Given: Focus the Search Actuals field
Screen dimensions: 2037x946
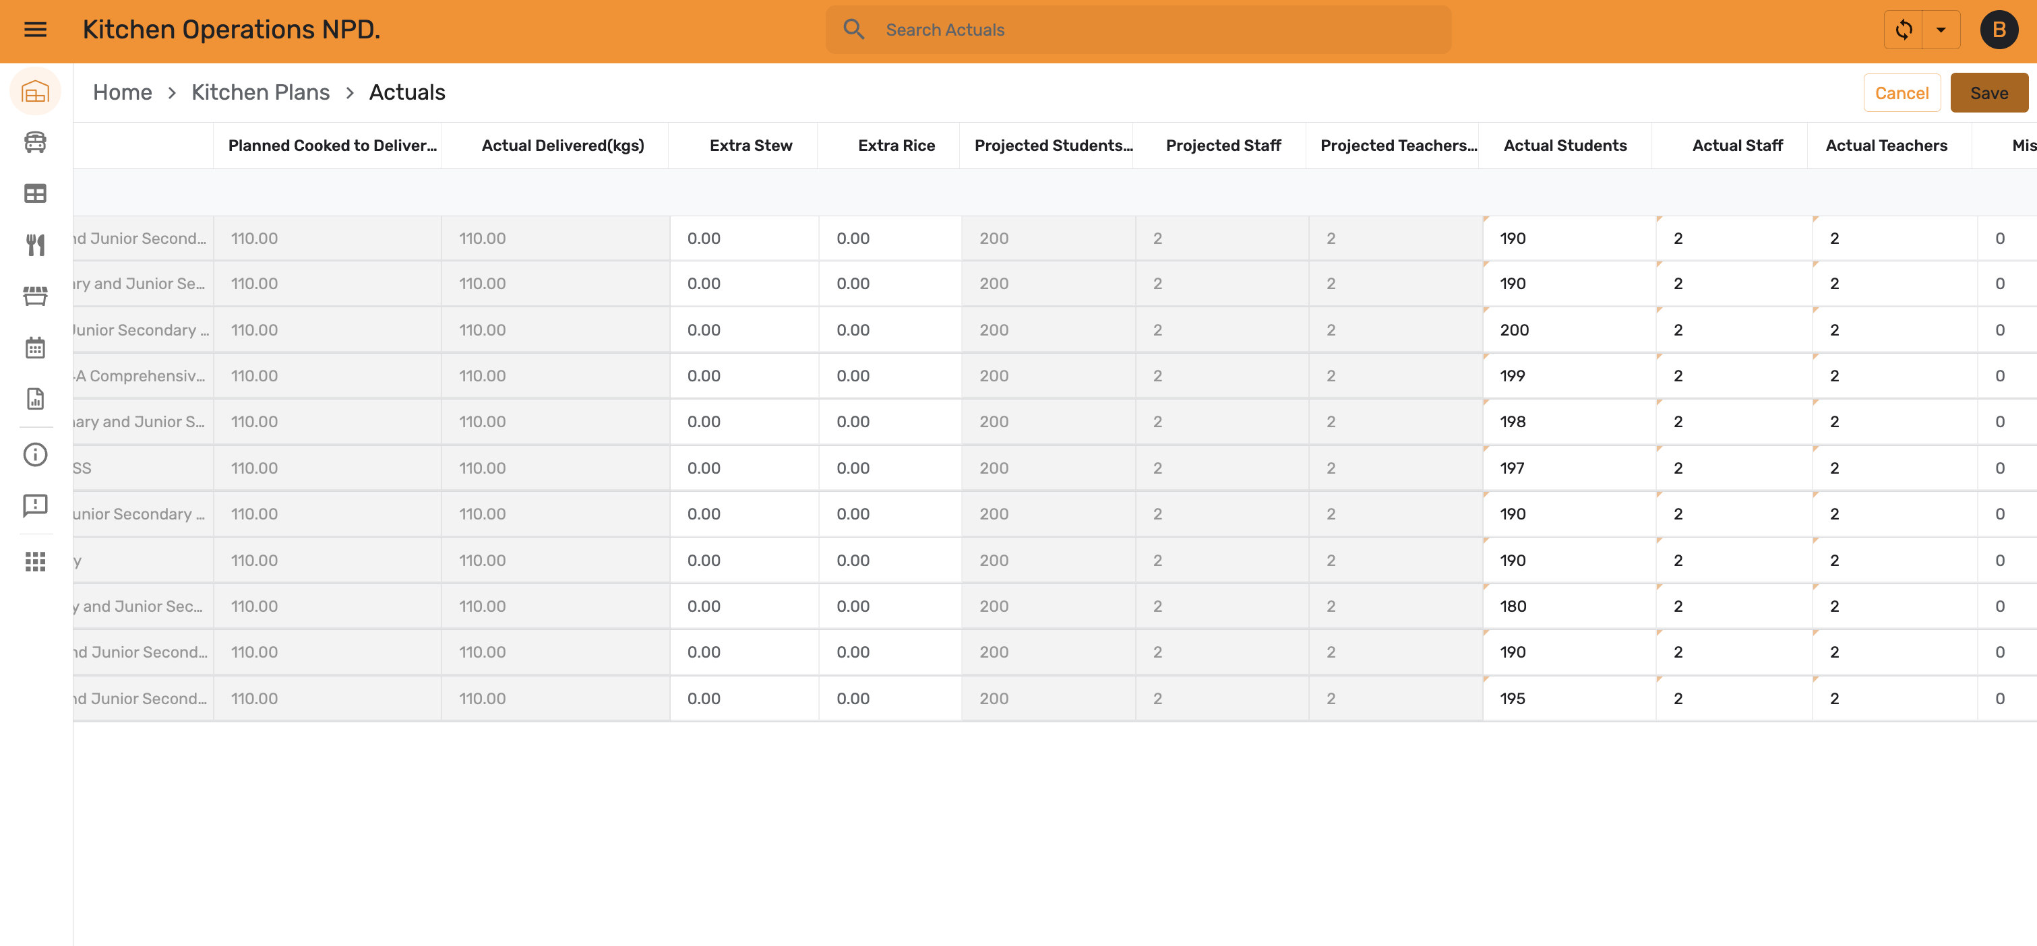Looking at the screenshot, I should [1138, 30].
